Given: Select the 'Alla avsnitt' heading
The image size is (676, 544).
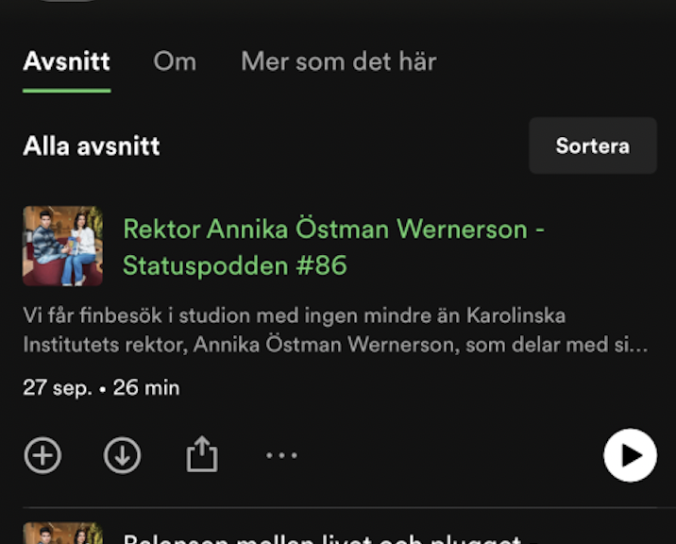Looking at the screenshot, I should (92, 145).
